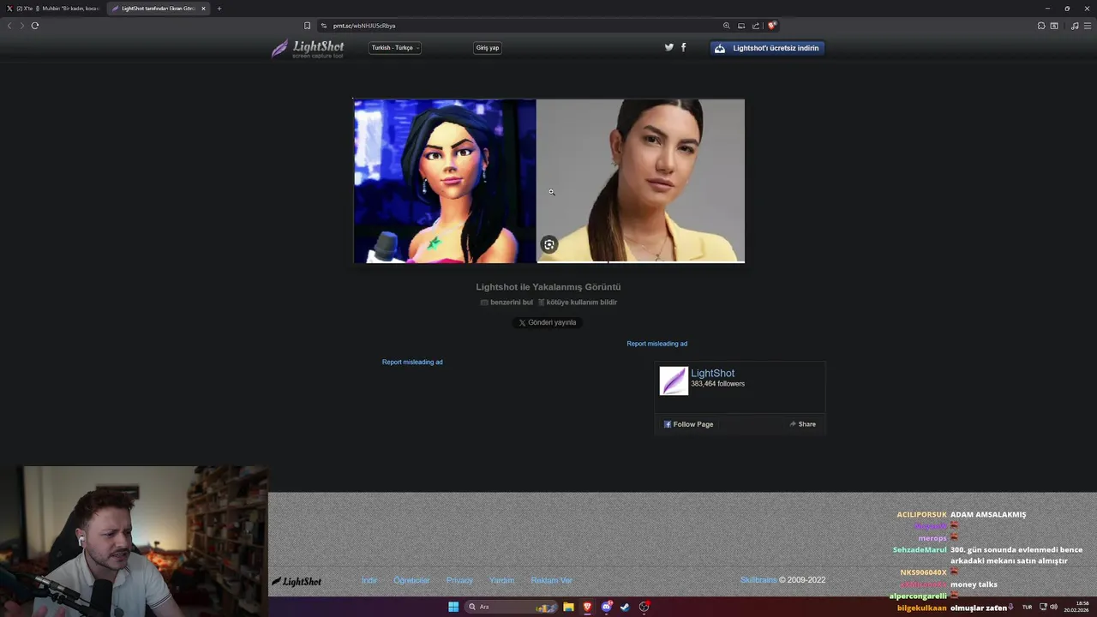This screenshot has width=1097, height=617.
Task: Click the taskbar clock and date
Action: 1076,607
